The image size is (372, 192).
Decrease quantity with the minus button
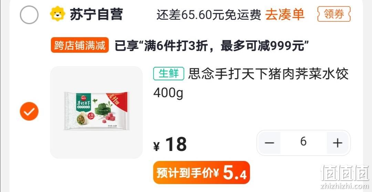point(269,143)
